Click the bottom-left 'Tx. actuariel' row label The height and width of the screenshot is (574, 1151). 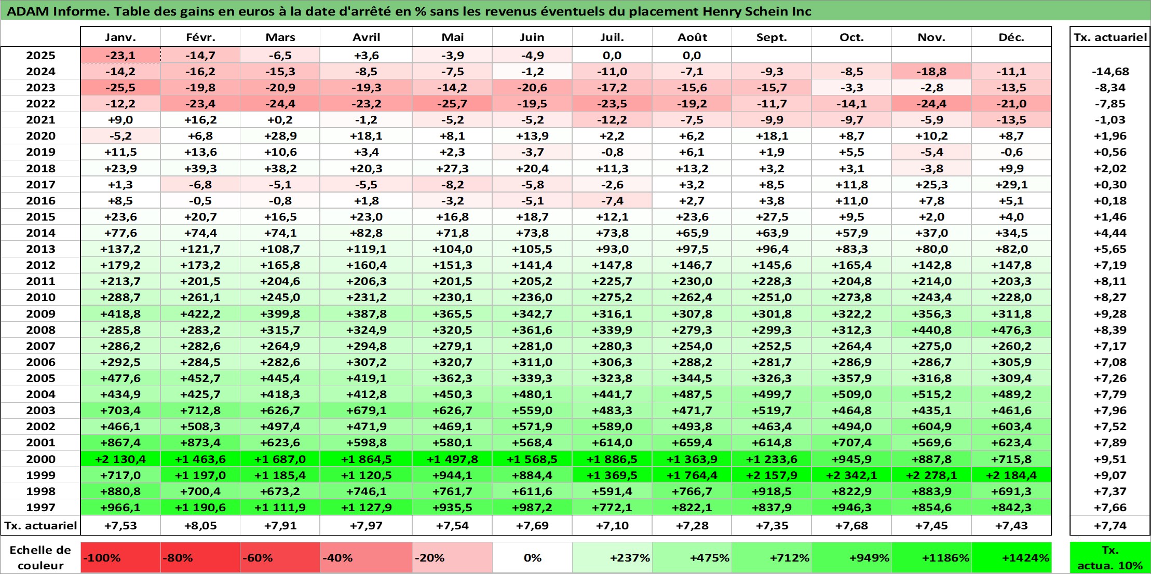40,526
